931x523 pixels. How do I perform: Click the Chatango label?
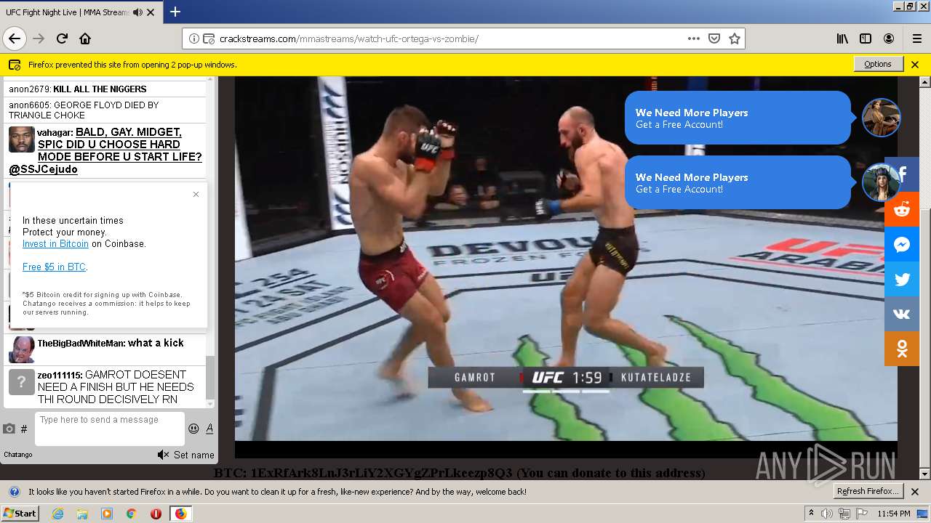pos(18,455)
